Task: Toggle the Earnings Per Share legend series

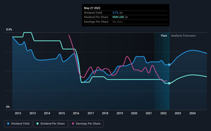Action: (86, 124)
